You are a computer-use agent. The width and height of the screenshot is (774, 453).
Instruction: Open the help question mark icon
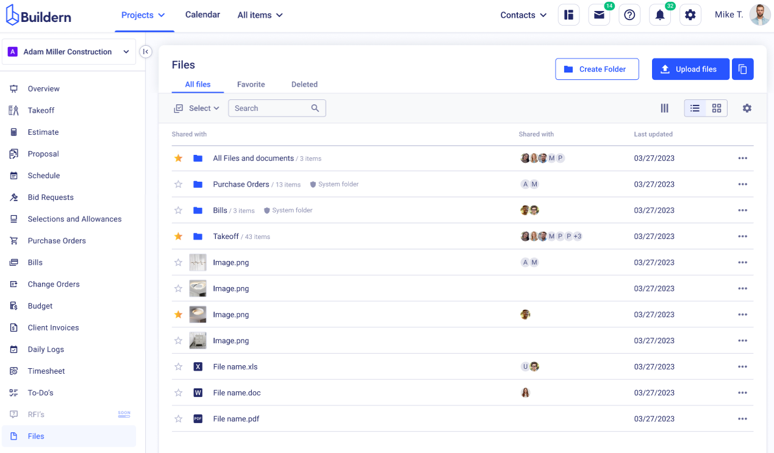[x=629, y=15]
